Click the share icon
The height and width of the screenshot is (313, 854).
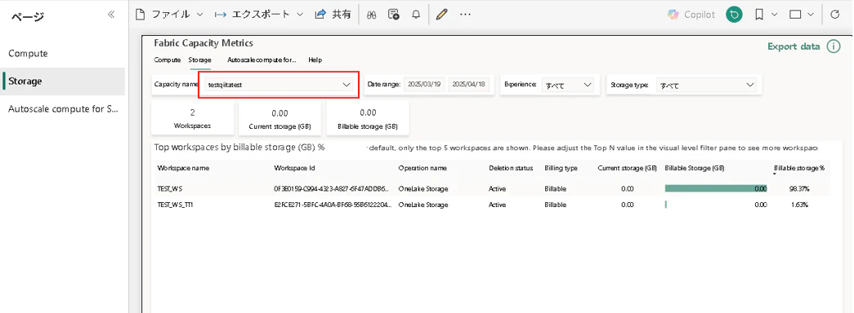tap(320, 15)
